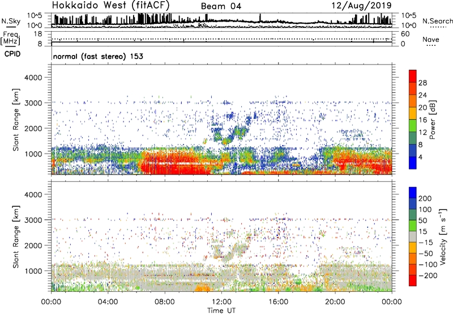Click the 'Nave' legend label
Screen dimensions: 453x314
click(x=430, y=39)
